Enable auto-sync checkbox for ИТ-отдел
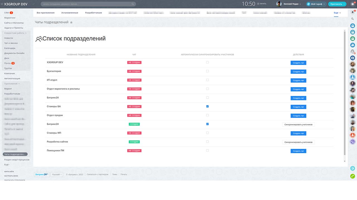 [207, 80]
